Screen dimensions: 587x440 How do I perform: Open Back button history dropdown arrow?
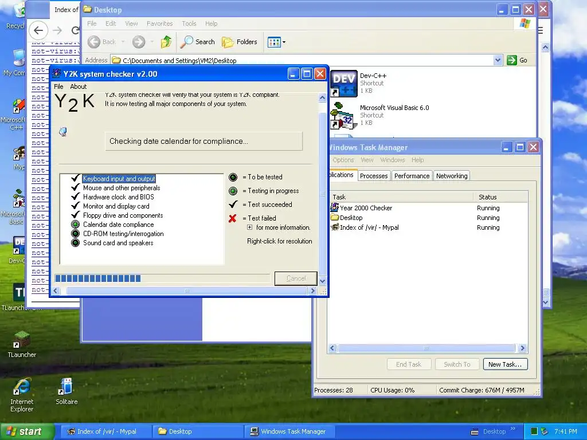pos(123,42)
